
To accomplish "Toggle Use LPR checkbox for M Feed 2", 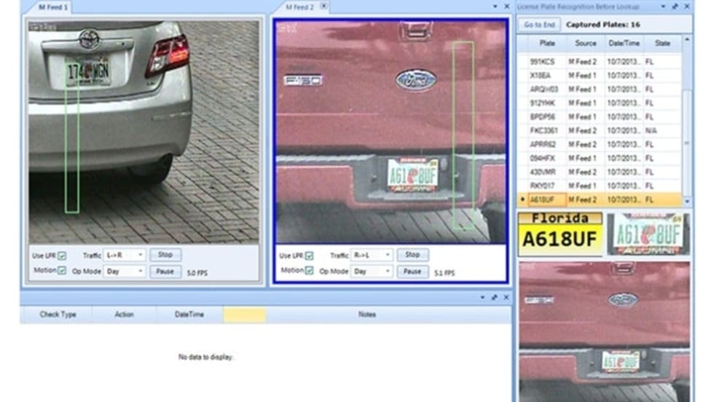I will [x=310, y=256].
